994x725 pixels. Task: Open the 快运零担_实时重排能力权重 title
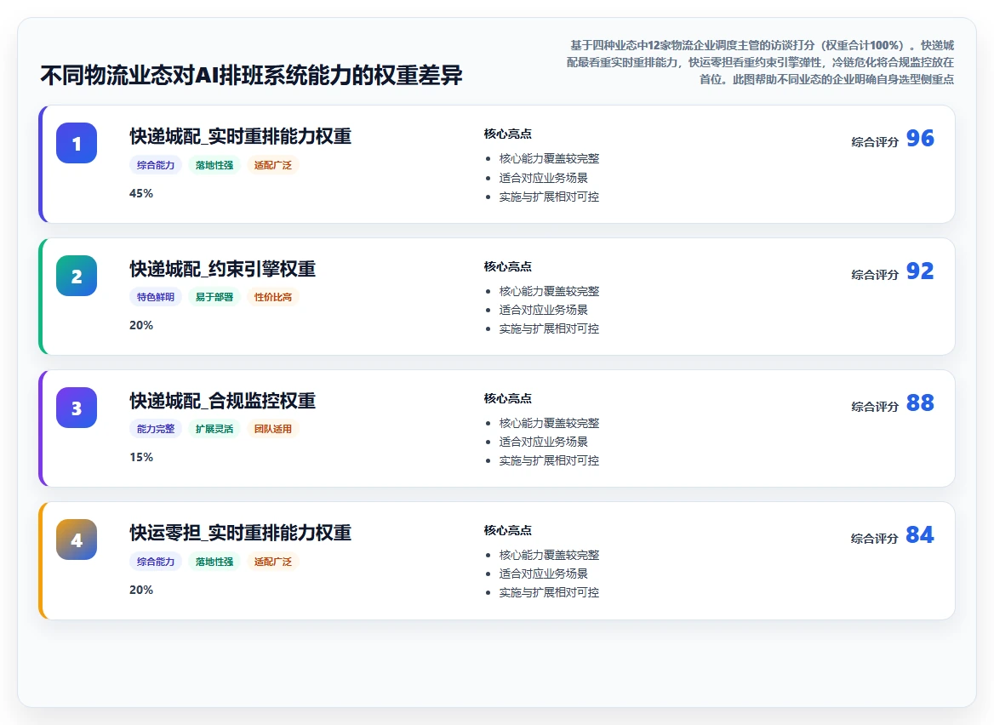240,533
